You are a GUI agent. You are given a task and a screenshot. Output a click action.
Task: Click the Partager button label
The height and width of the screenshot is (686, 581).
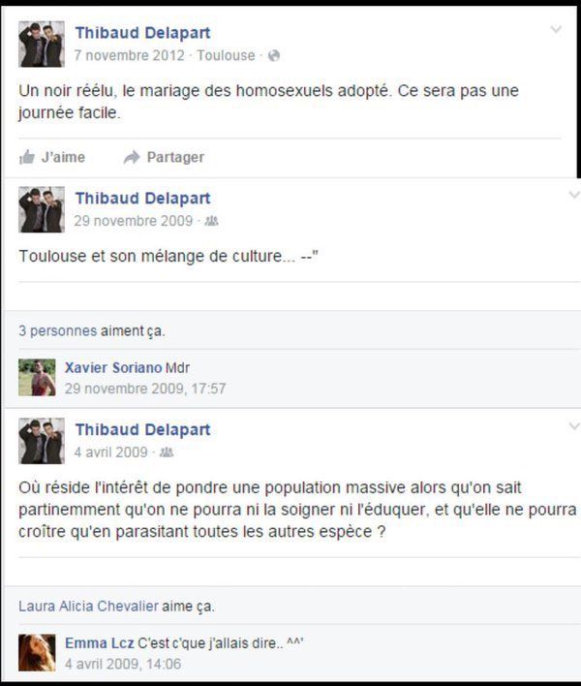click(x=175, y=157)
